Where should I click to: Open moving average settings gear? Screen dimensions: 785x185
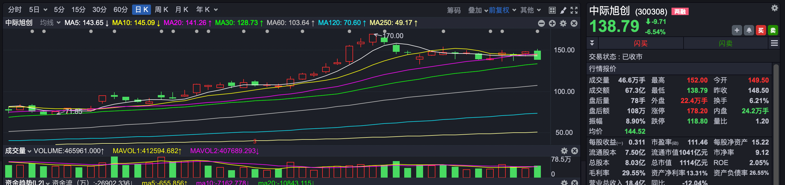click(x=563, y=23)
